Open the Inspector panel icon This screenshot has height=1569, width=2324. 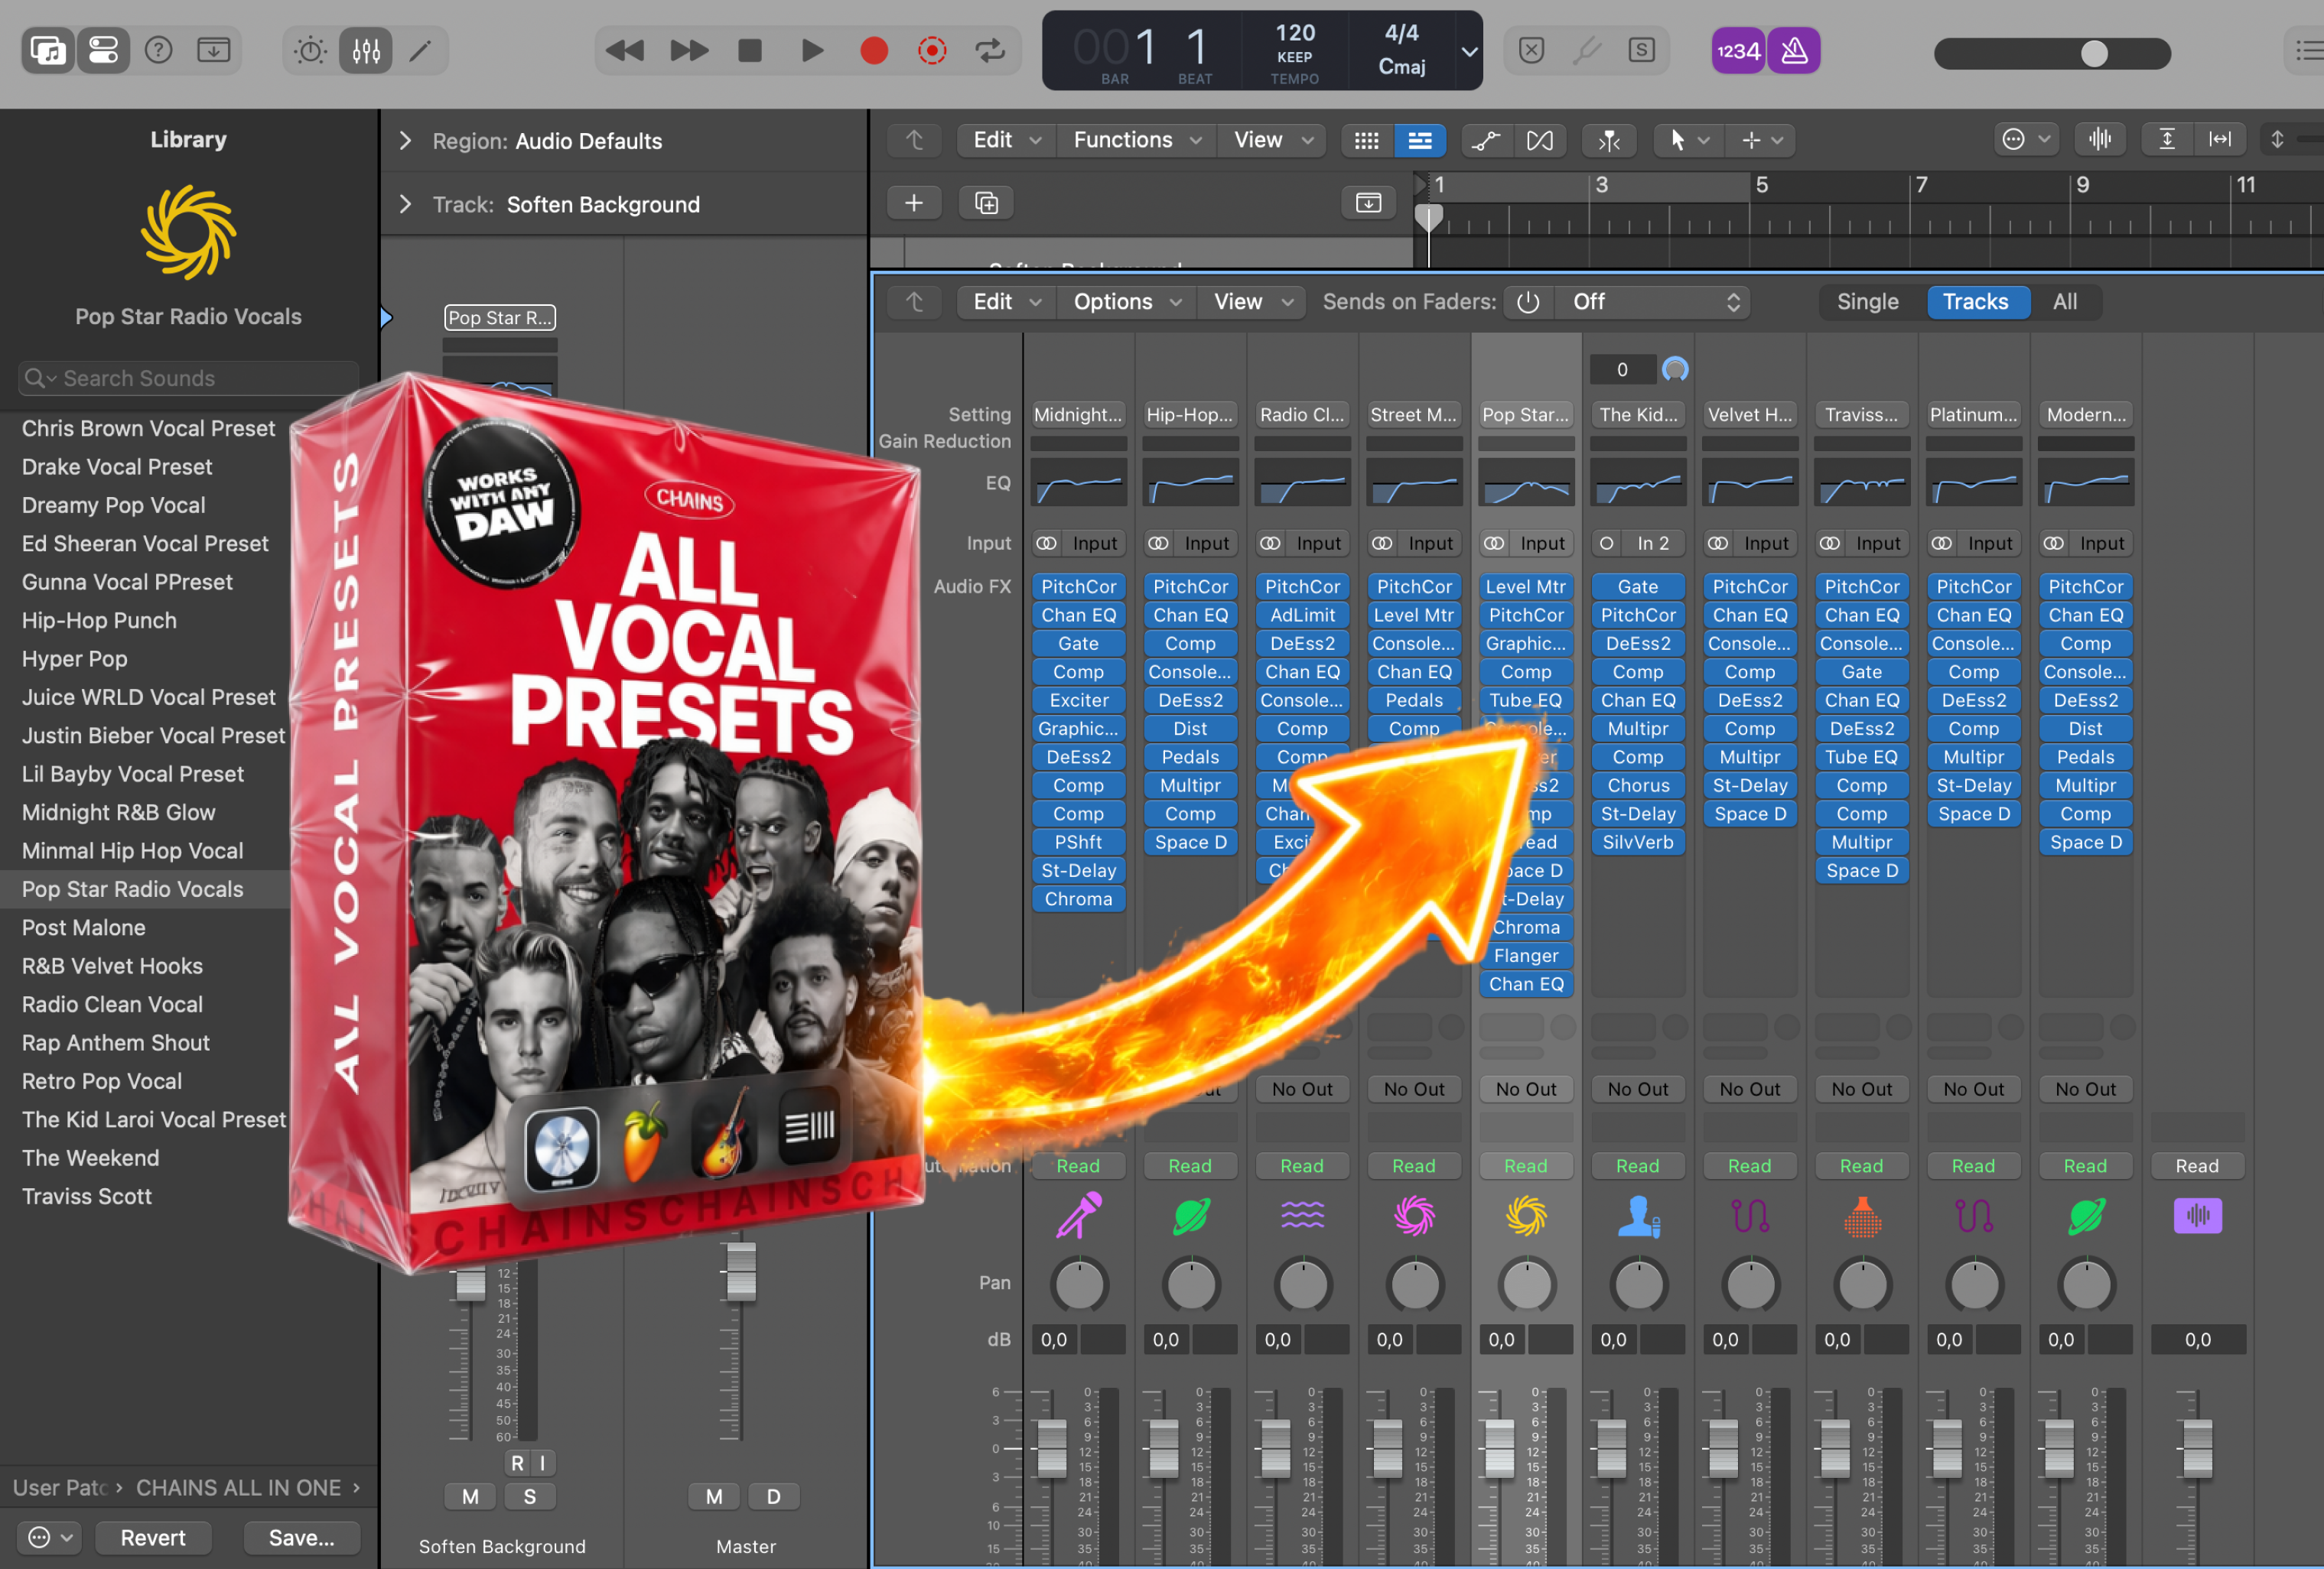104,50
